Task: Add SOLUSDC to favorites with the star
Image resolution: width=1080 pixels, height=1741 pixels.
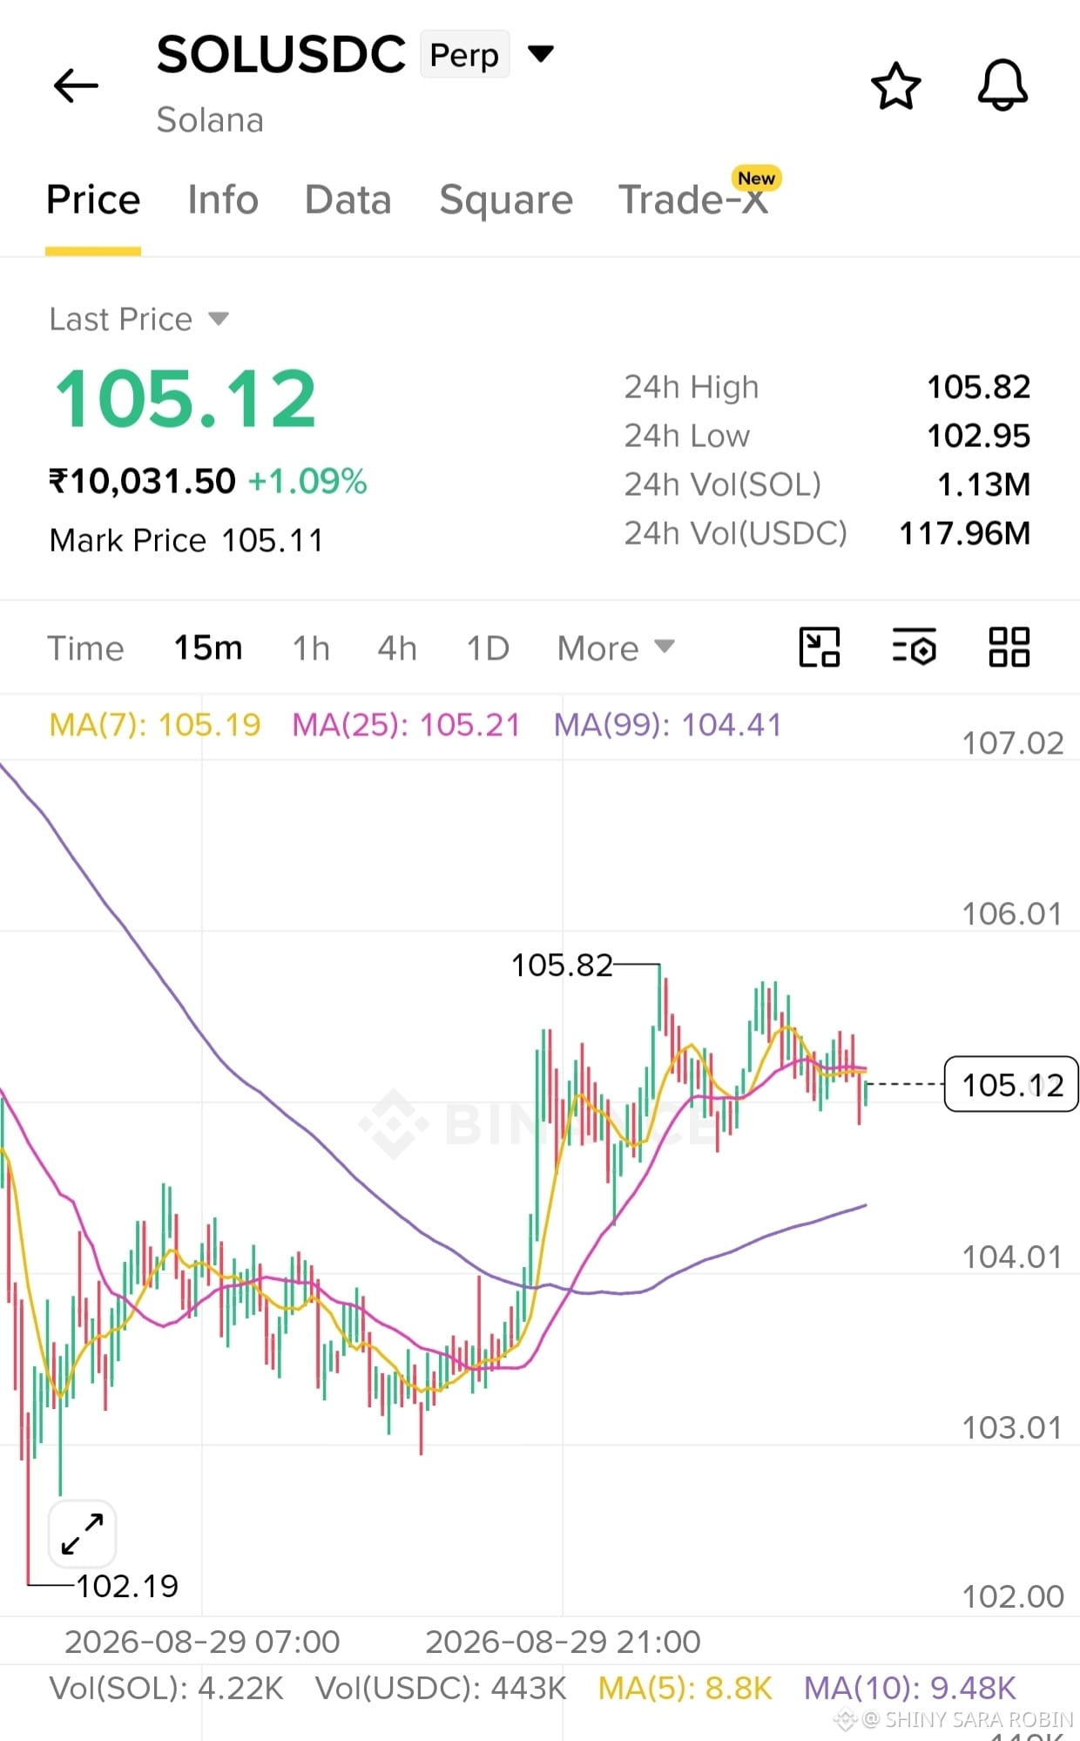Action: (895, 85)
